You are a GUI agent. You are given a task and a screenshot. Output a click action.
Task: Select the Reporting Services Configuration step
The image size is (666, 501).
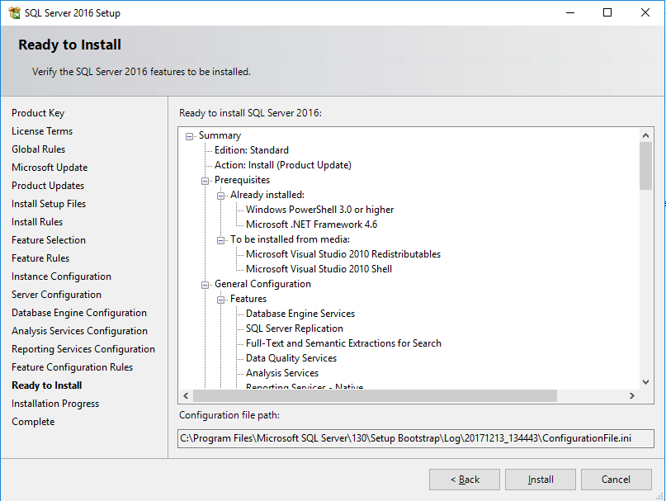83,349
